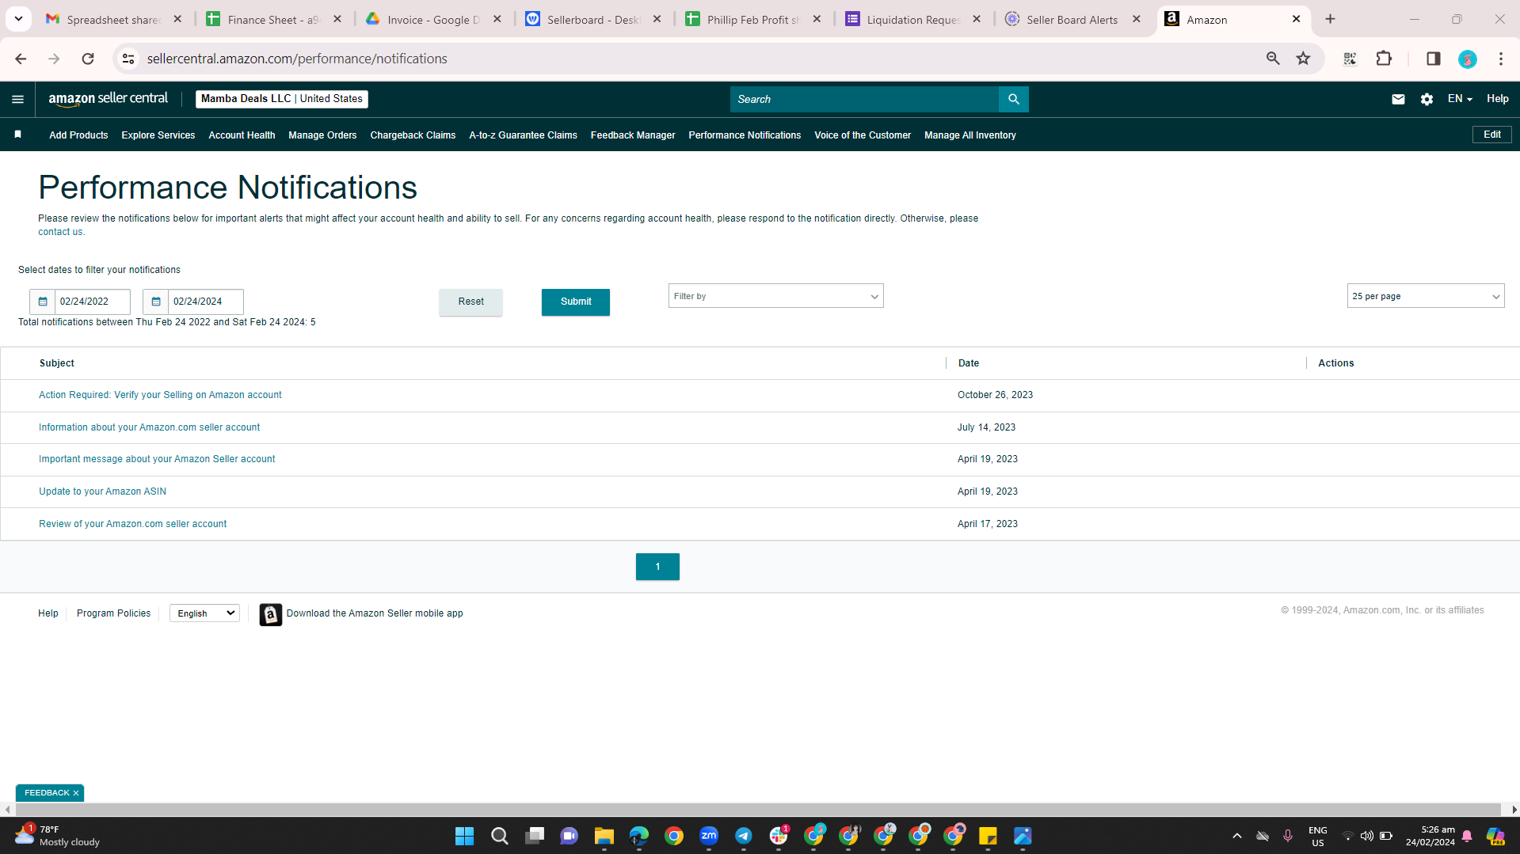The height and width of the screenshot is (854, 1520).
Task: Switch to the Phillip Feb Profit tab
Action: [754, 19]
